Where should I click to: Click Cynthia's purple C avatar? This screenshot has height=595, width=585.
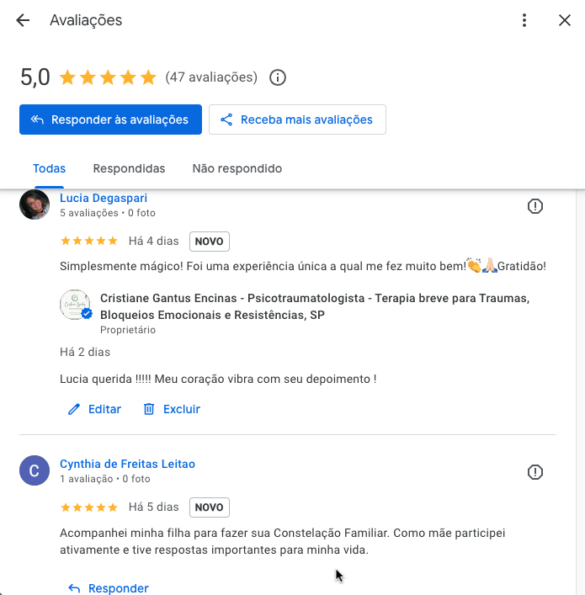[x=35, y=470]
